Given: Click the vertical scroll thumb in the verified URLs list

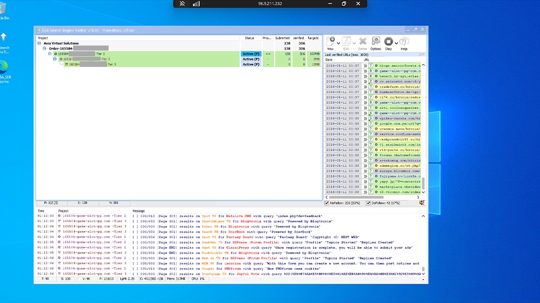Looking at the screenshot, I should (423, 183).
